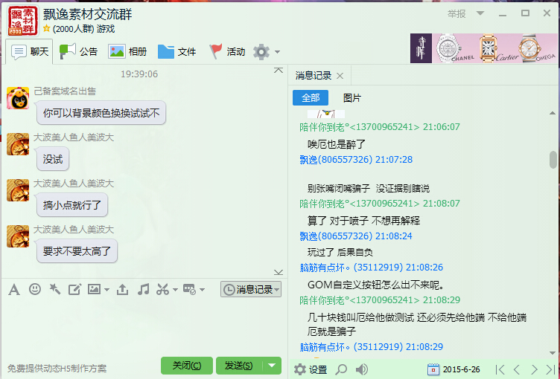Open the calendar date picker 2015-6-26
Viewport: 560px width, 379px height.
[x=454, y=369]
